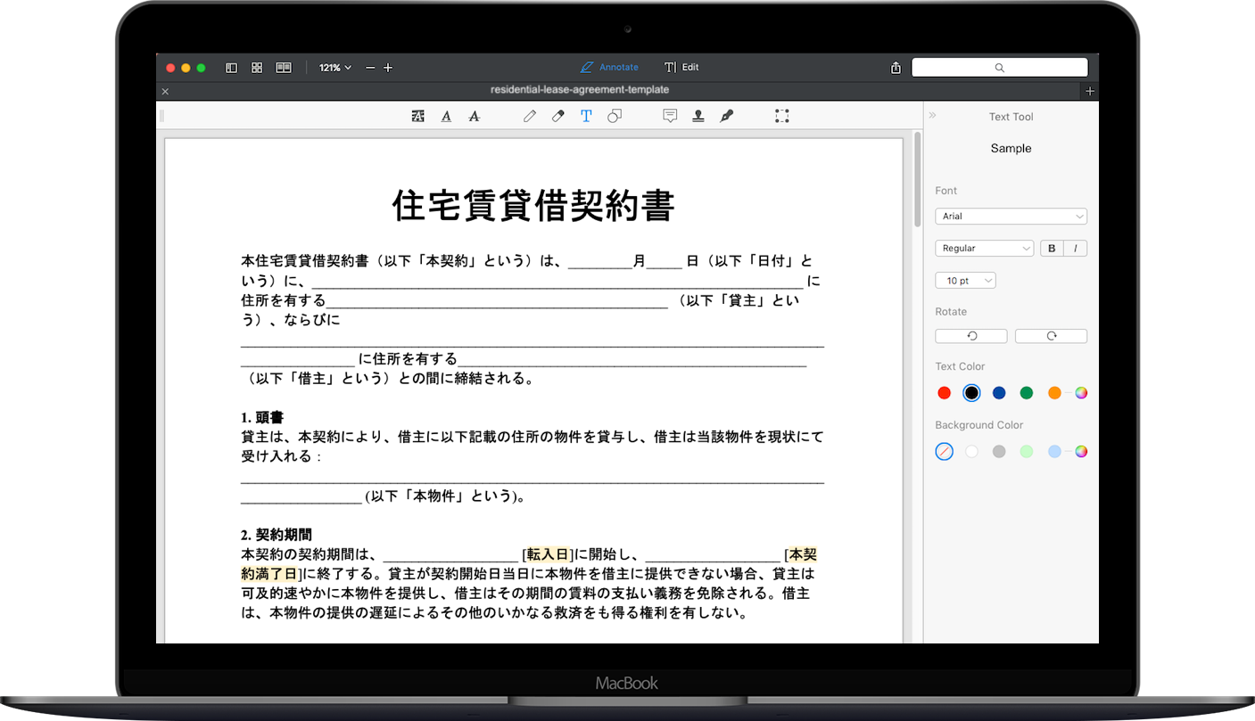Screen dimensions: 1255x721
Task: Switch to Annotate mode
Action: 609,68
